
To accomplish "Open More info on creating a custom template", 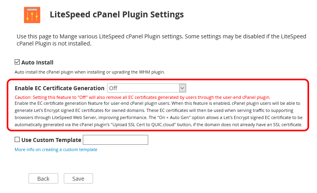I will tap(56, 149).
